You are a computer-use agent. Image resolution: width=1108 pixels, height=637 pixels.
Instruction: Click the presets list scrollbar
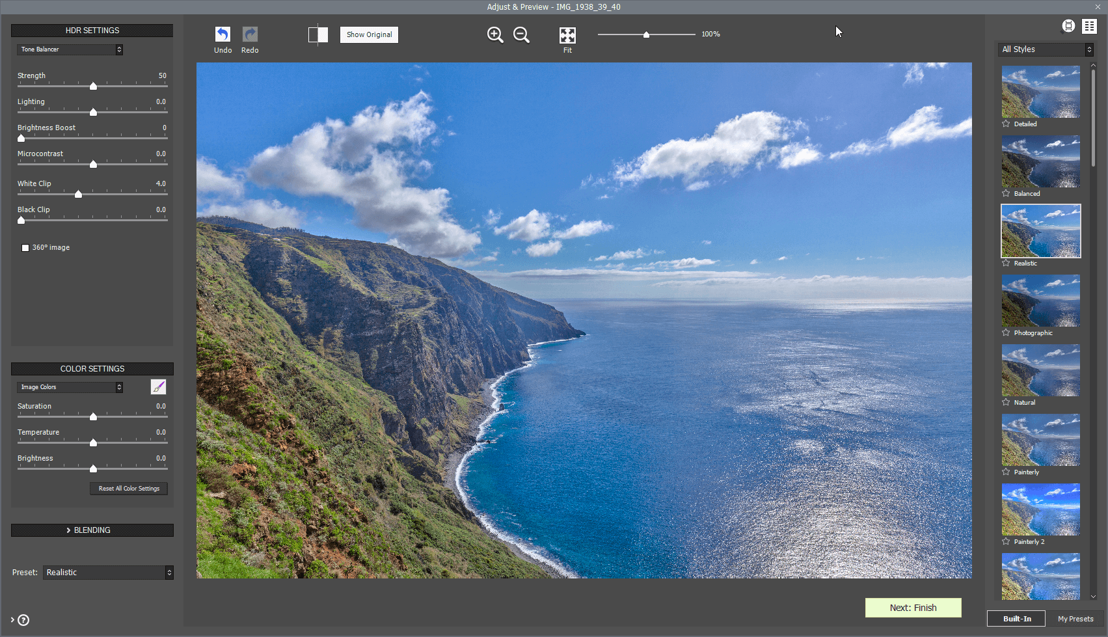coord(1093,117)
